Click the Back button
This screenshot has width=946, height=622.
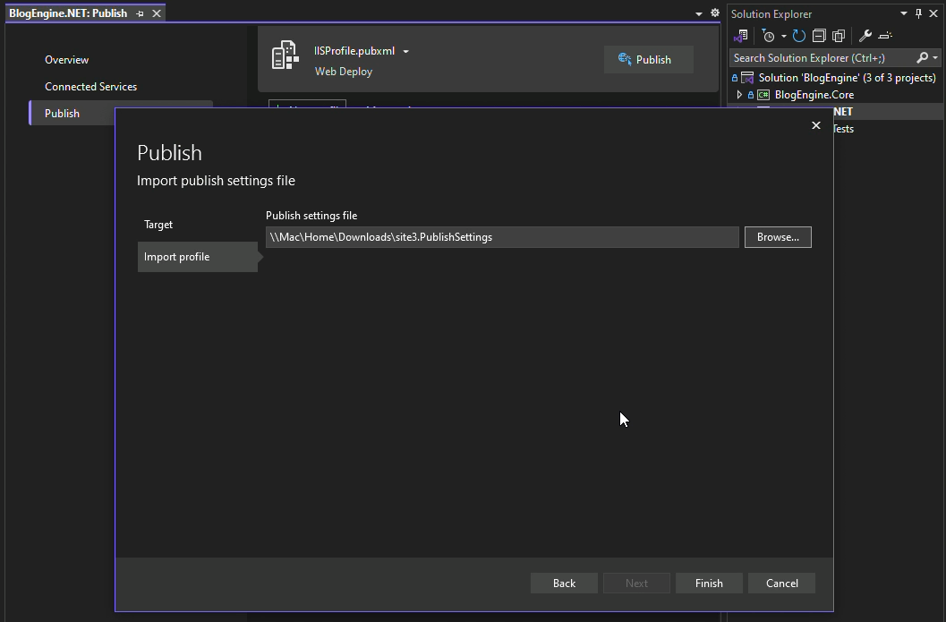tap(564, 584)
